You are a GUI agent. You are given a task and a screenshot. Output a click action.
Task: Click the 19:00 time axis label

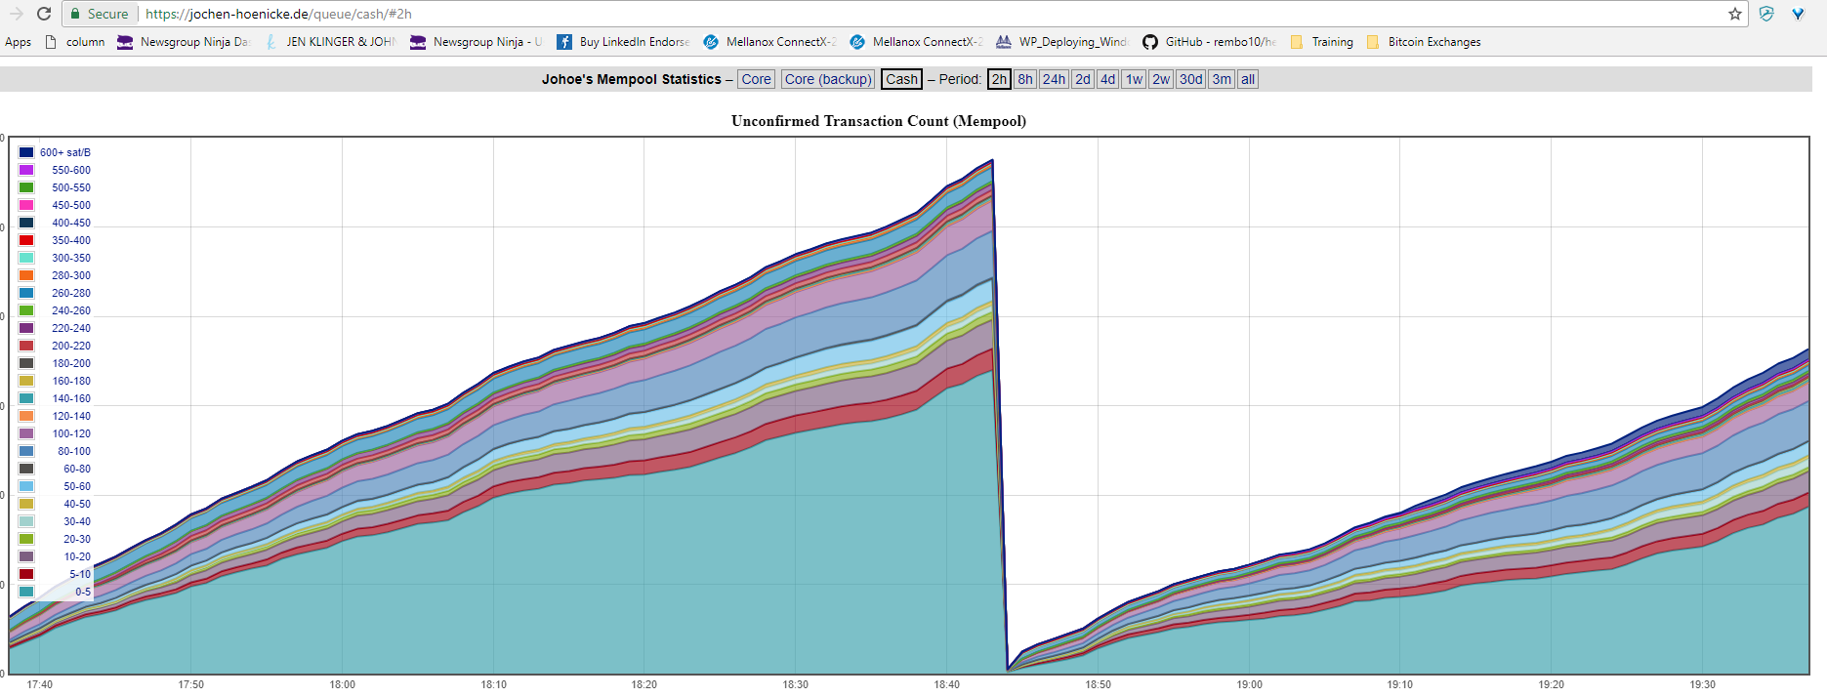pyautogui.click(x=1249, y=684)
